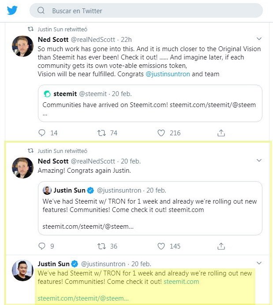Screen dimensions: 273x305
Task: Focus the 'Buscar en Twitter' search field
Action: click(146, 11)
